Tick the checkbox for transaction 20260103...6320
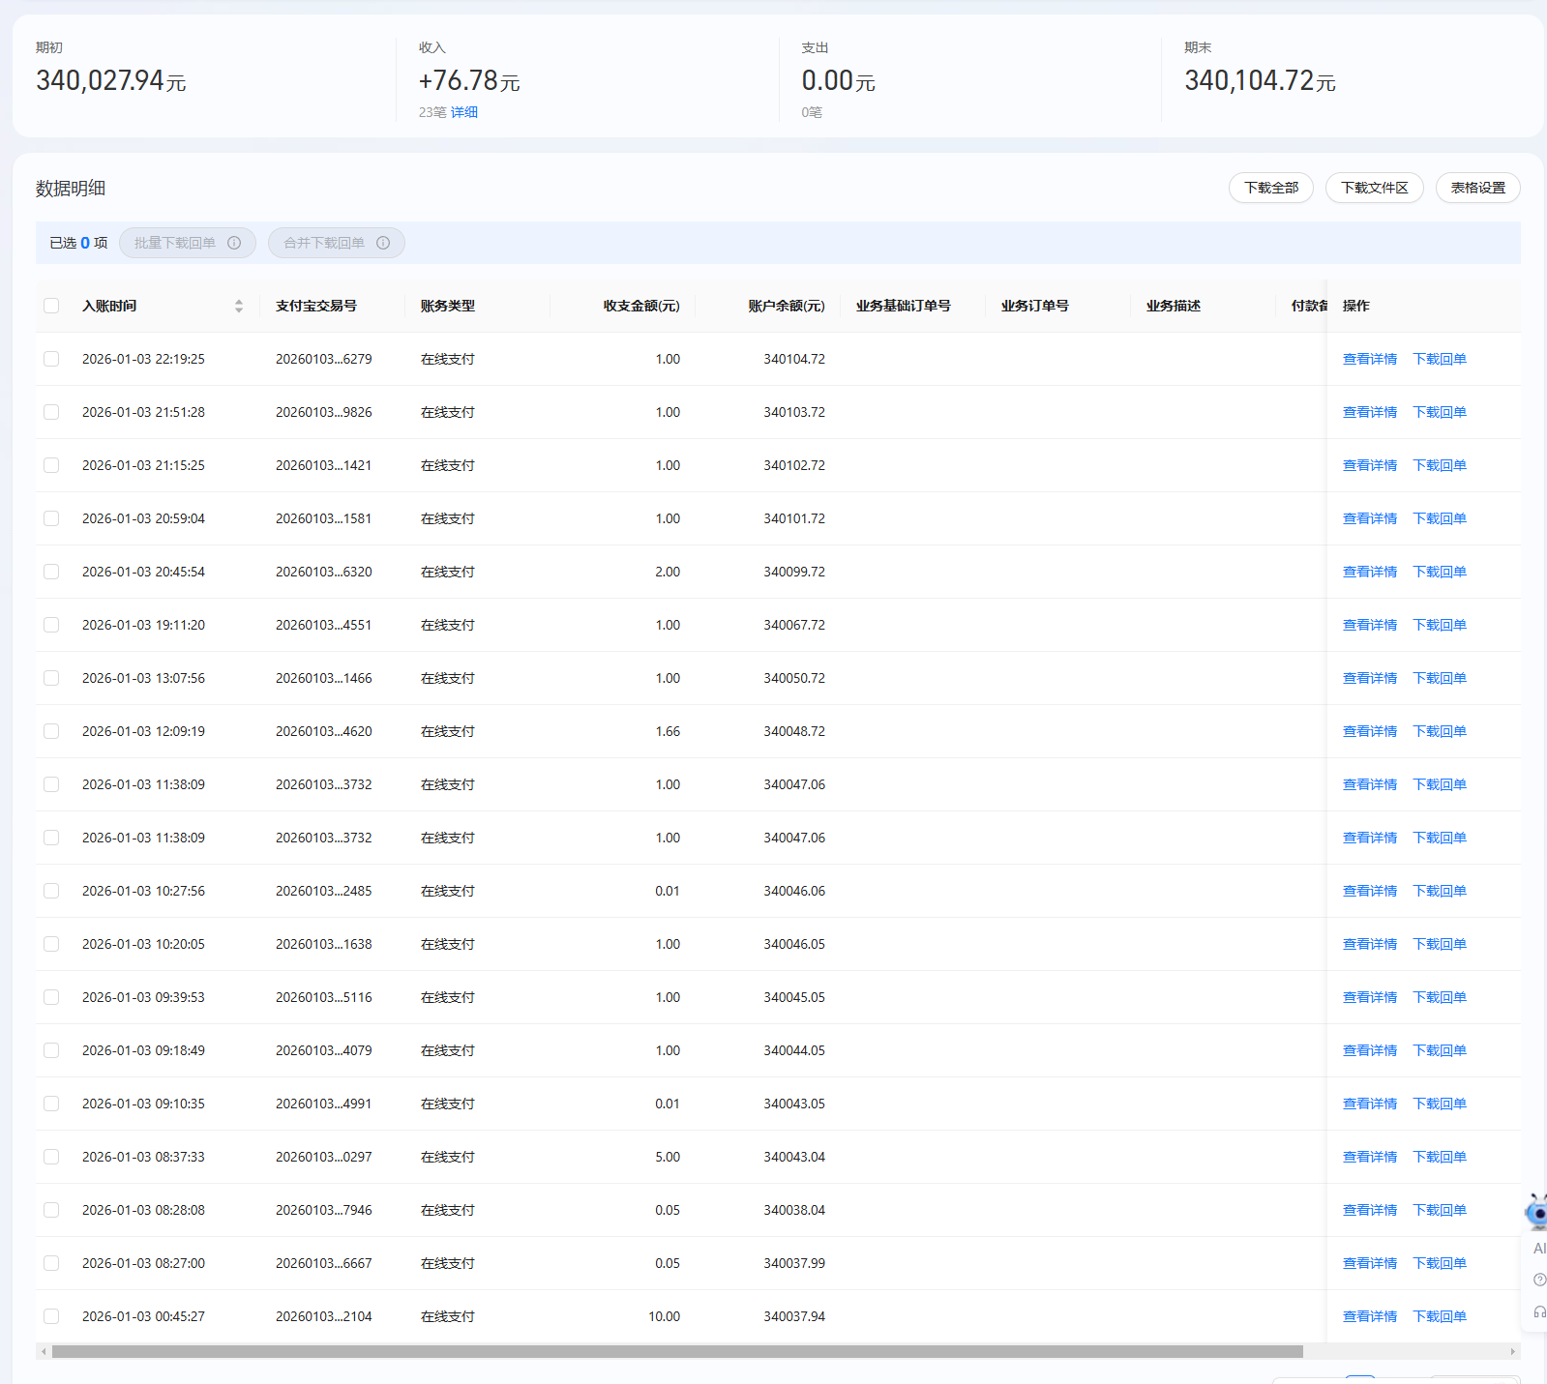Image resolution: width=1547 pixels, height=1384 pixels. tap(51, 572)
